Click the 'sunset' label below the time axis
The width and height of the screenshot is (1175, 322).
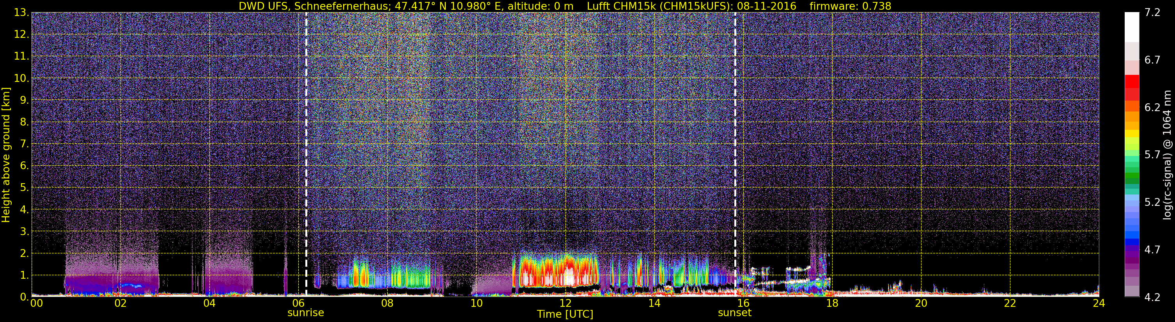click(734, 313)
